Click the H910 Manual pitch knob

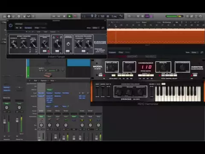point(163,67)
